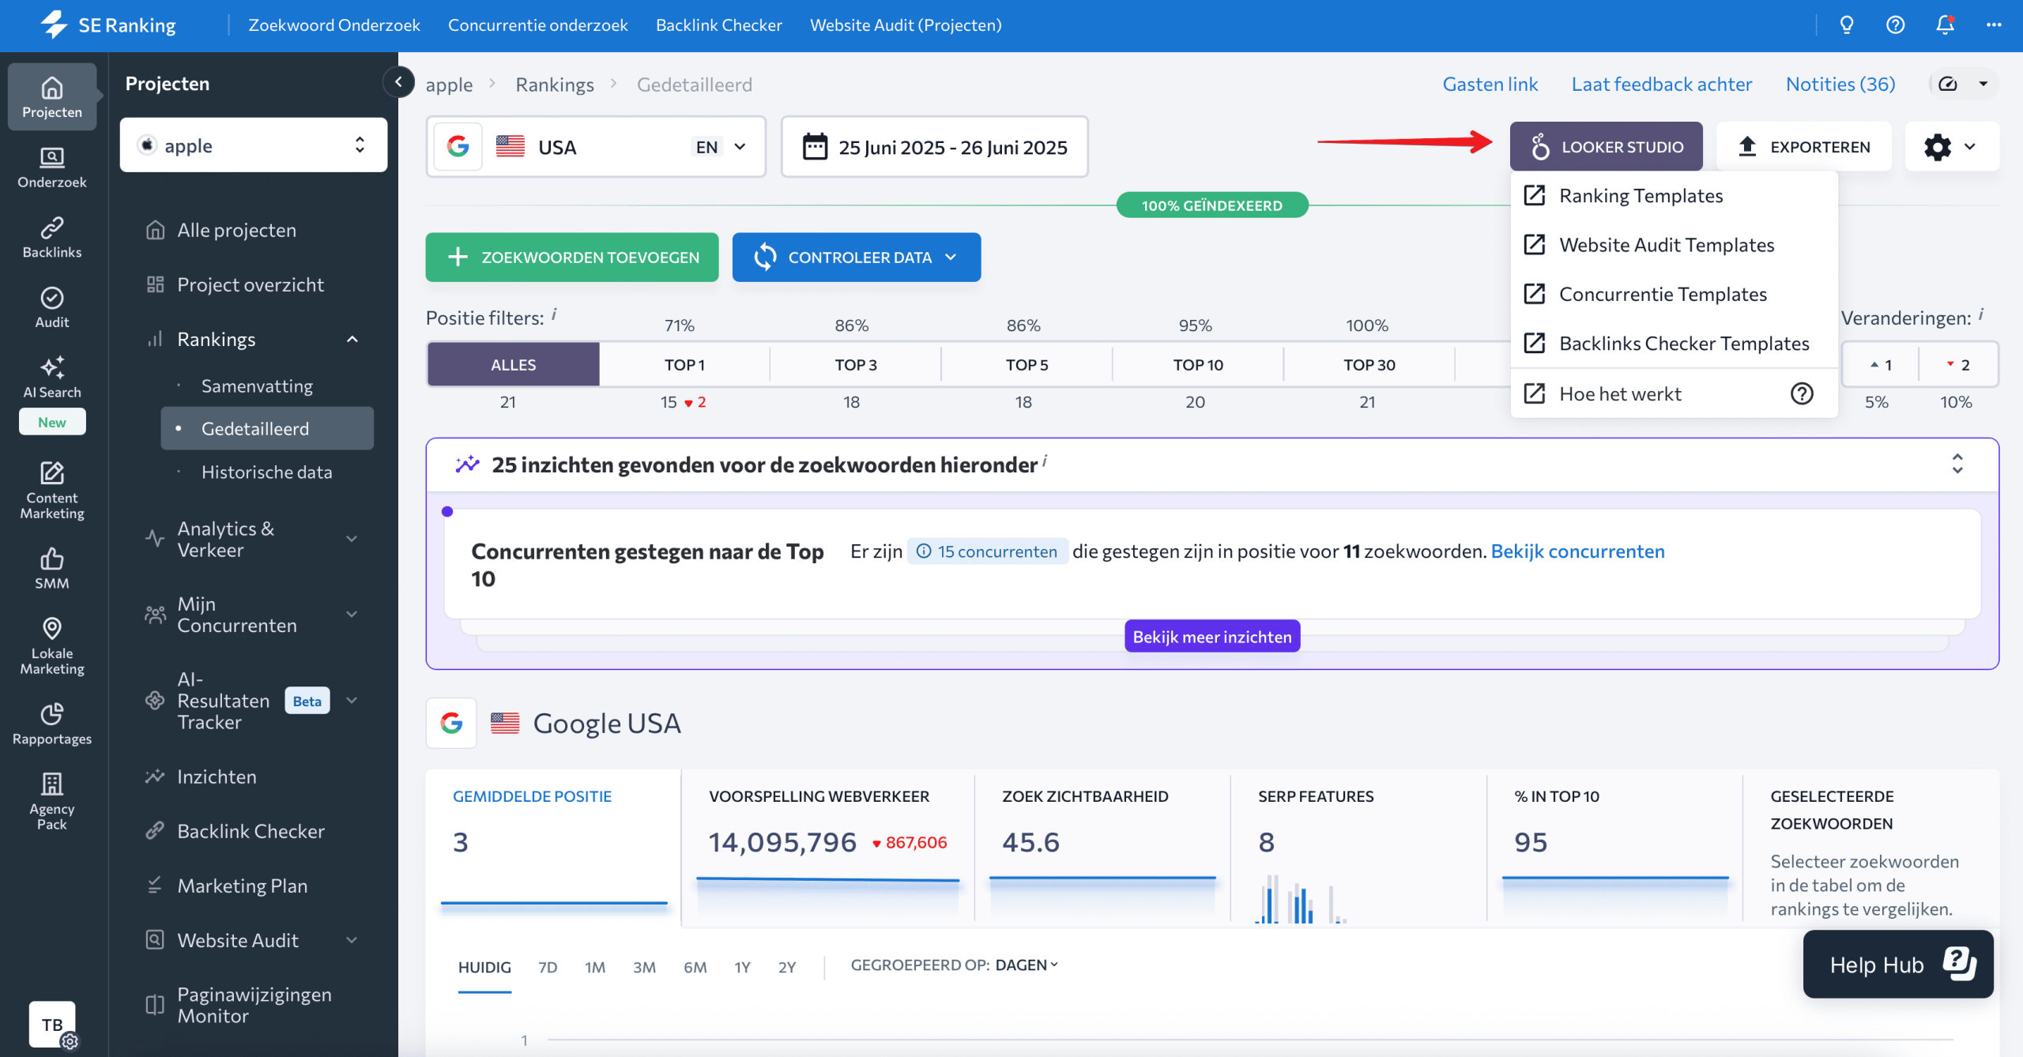
Task: Expand Analytics & Verkeer section
Action: [352, 540]
